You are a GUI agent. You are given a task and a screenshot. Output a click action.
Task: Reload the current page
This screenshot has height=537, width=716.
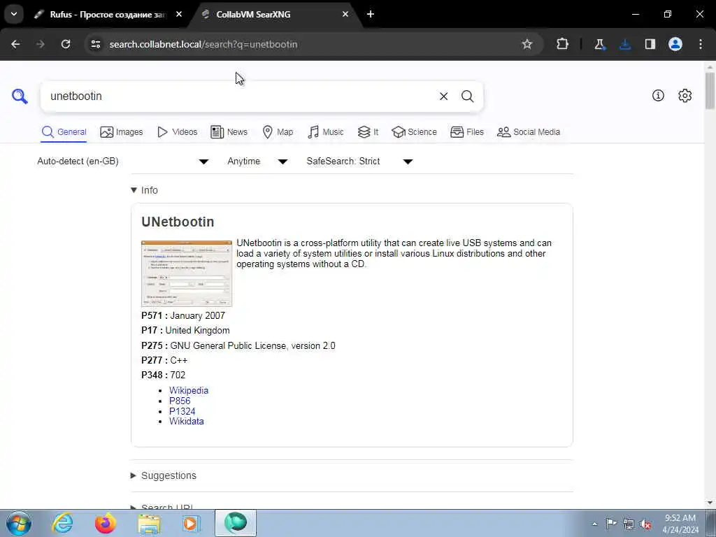pyautogui.click(x=66, y=44)
